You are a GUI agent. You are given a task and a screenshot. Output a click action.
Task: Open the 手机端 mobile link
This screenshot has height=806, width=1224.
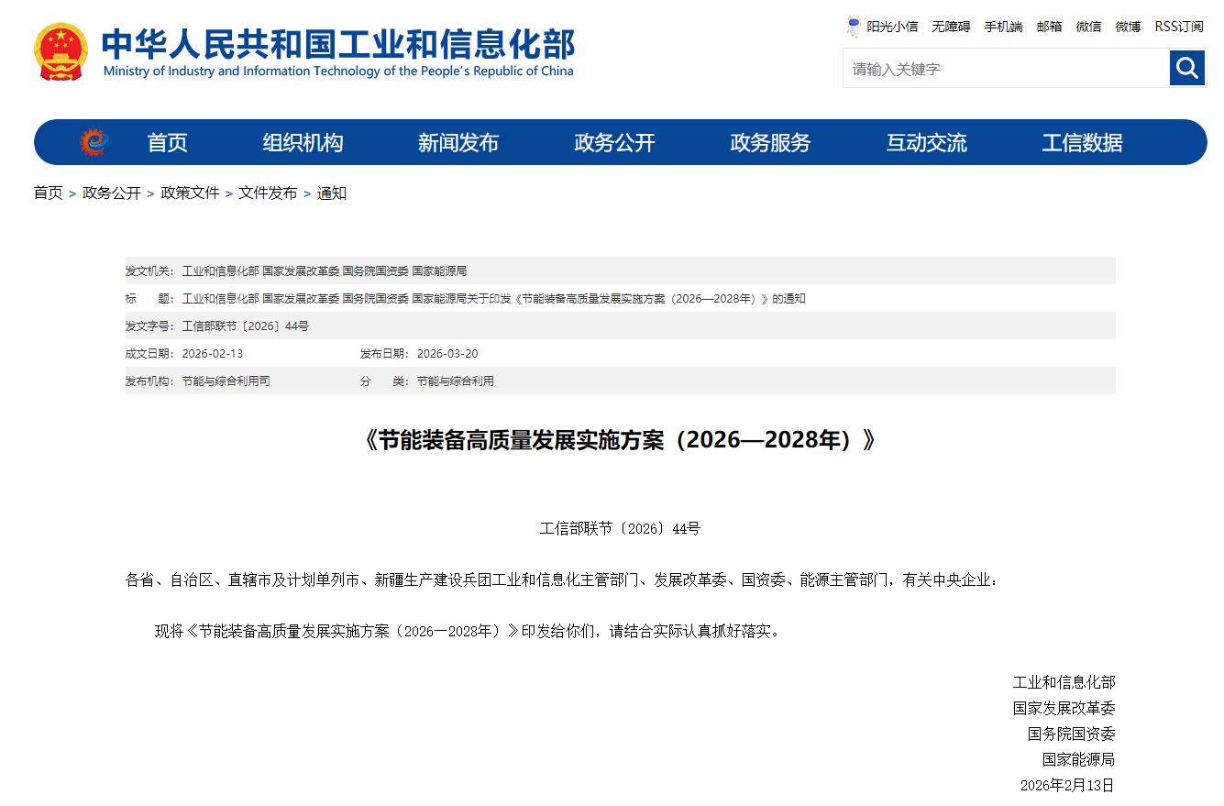click(x=1003, y=27)
